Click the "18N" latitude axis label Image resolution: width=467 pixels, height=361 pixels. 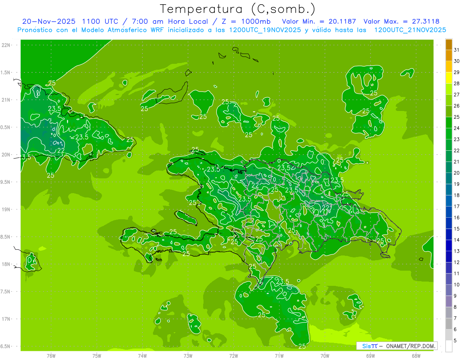tap(6, 264)
